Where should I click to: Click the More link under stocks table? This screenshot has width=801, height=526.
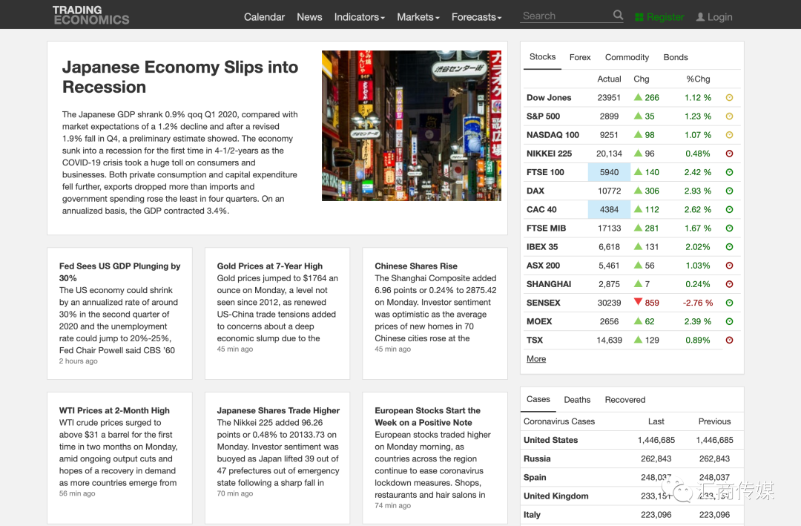tap(536, 359)
